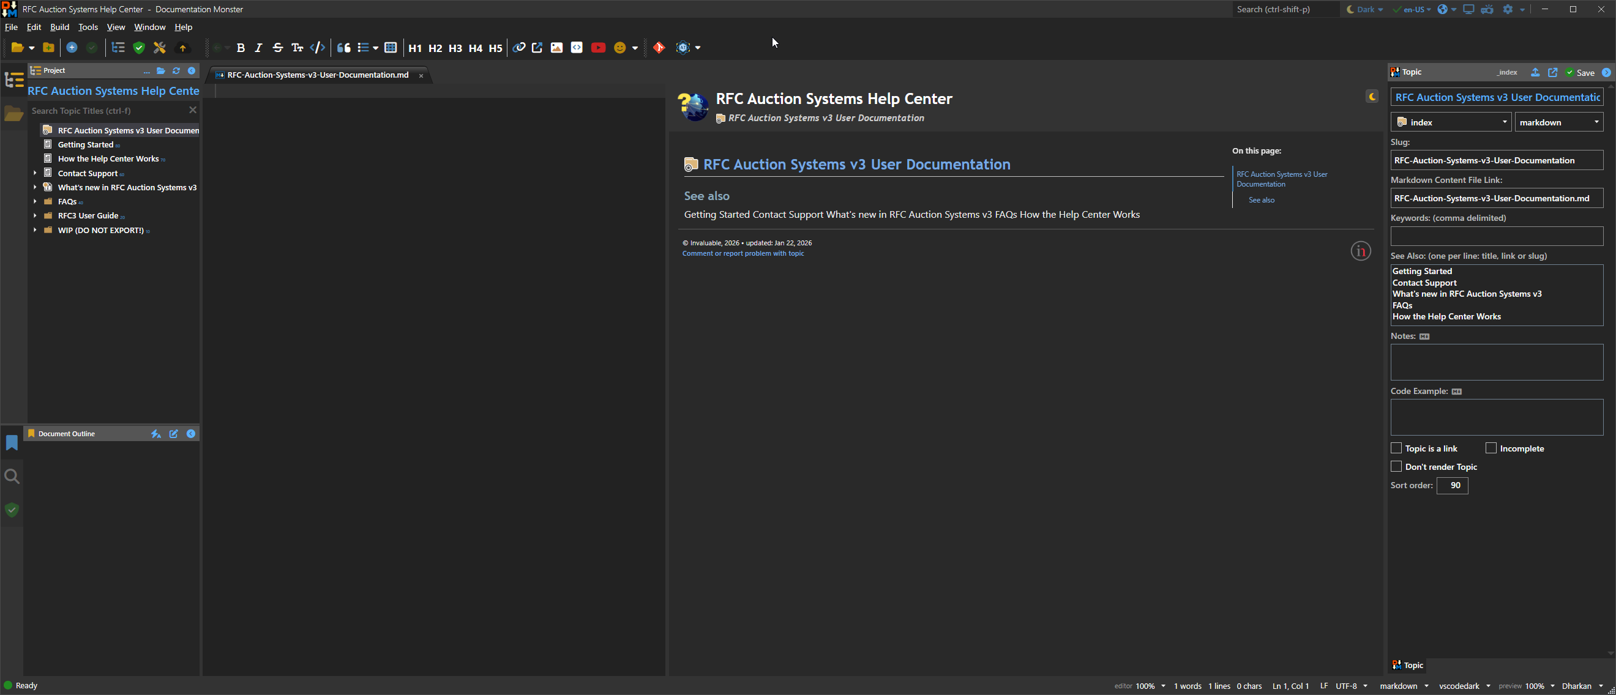Check the Topic is a link checkbox

coord(1396,448)
